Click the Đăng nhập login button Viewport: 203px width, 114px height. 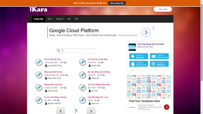pos(163,9)
